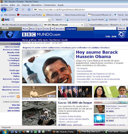The width and height of the screenshot is (128, 134).
Task: Play Washington esconde a los sin techo video
Action: (x=110, y=111)
